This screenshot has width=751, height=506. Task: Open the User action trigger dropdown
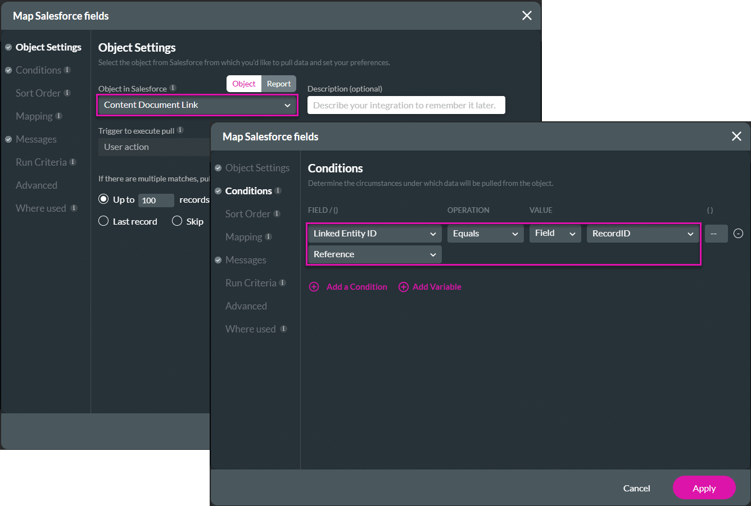click(x=155, y=147)
